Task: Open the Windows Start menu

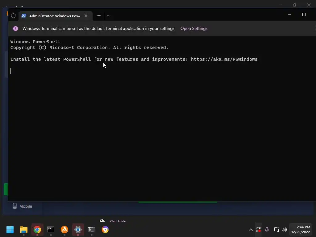Action: 10,230
